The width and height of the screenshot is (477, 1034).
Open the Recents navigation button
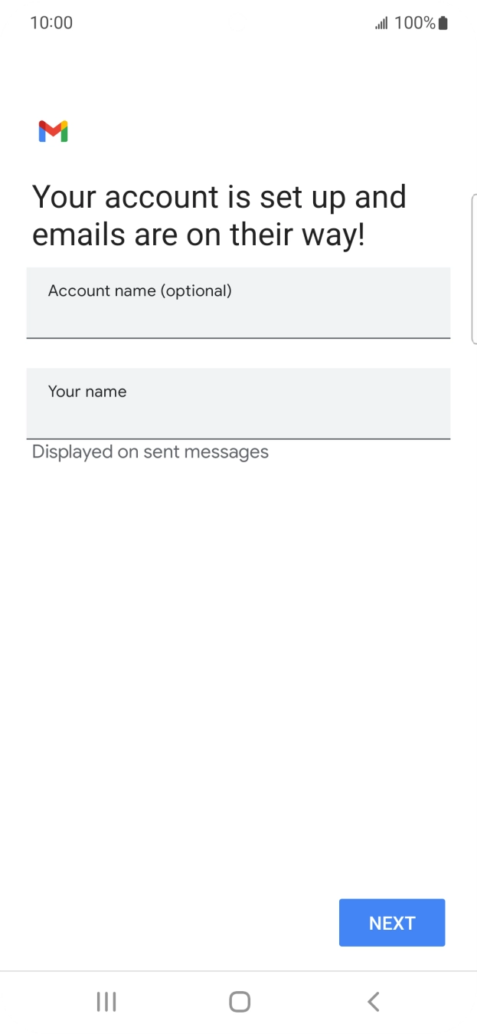(x=106, y=1001)
